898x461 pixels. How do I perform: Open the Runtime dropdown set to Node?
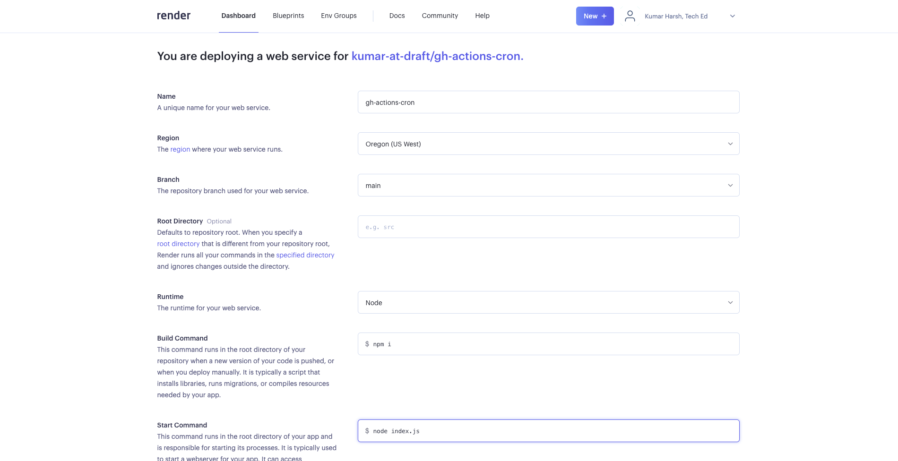coord(548,302)
